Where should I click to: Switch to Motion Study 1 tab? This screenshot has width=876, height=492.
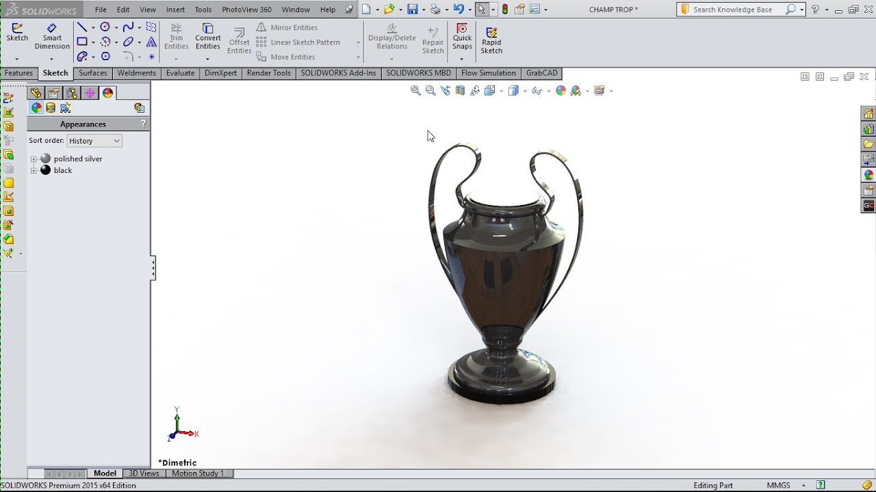[x=198, y=473]
